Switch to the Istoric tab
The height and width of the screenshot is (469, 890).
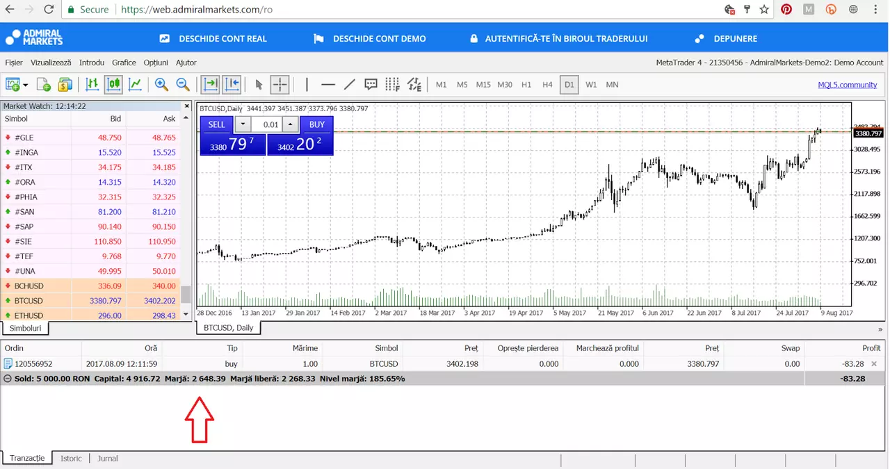[71, 459]
